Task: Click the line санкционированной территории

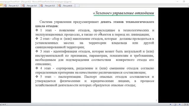Action: click(x=60, y=47)
